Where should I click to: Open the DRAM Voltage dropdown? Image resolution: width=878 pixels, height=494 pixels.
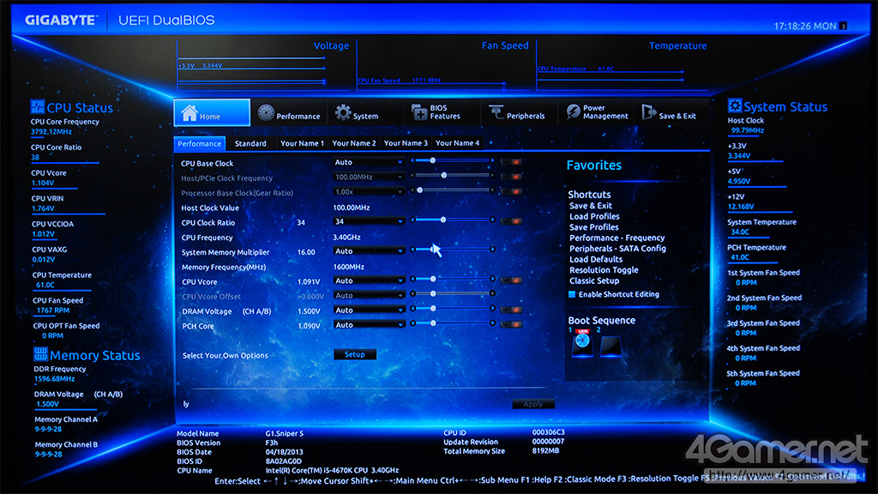(369, 310)
